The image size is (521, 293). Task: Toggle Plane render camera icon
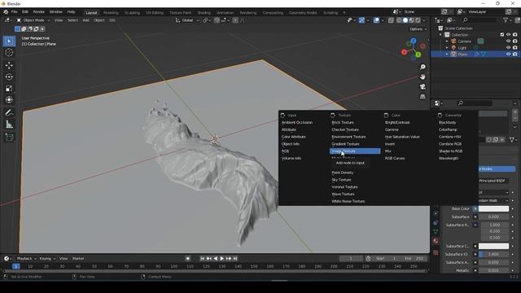514,55
